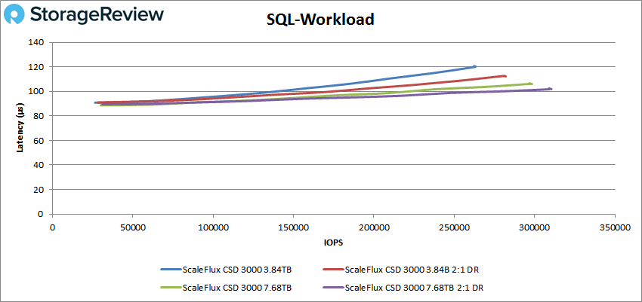This screenshot has width=642, height=302.
Task: Click the 200000 IOPS axis value
Action: tap(373, 227)
